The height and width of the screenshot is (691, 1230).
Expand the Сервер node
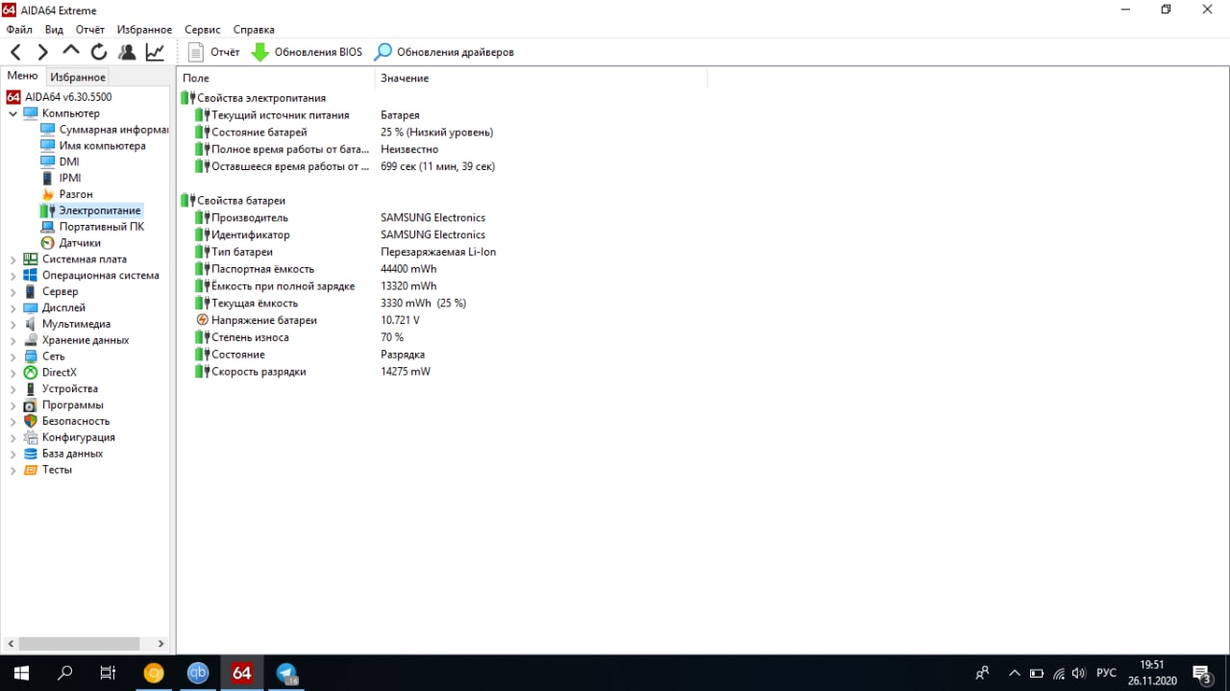point(12,291)
